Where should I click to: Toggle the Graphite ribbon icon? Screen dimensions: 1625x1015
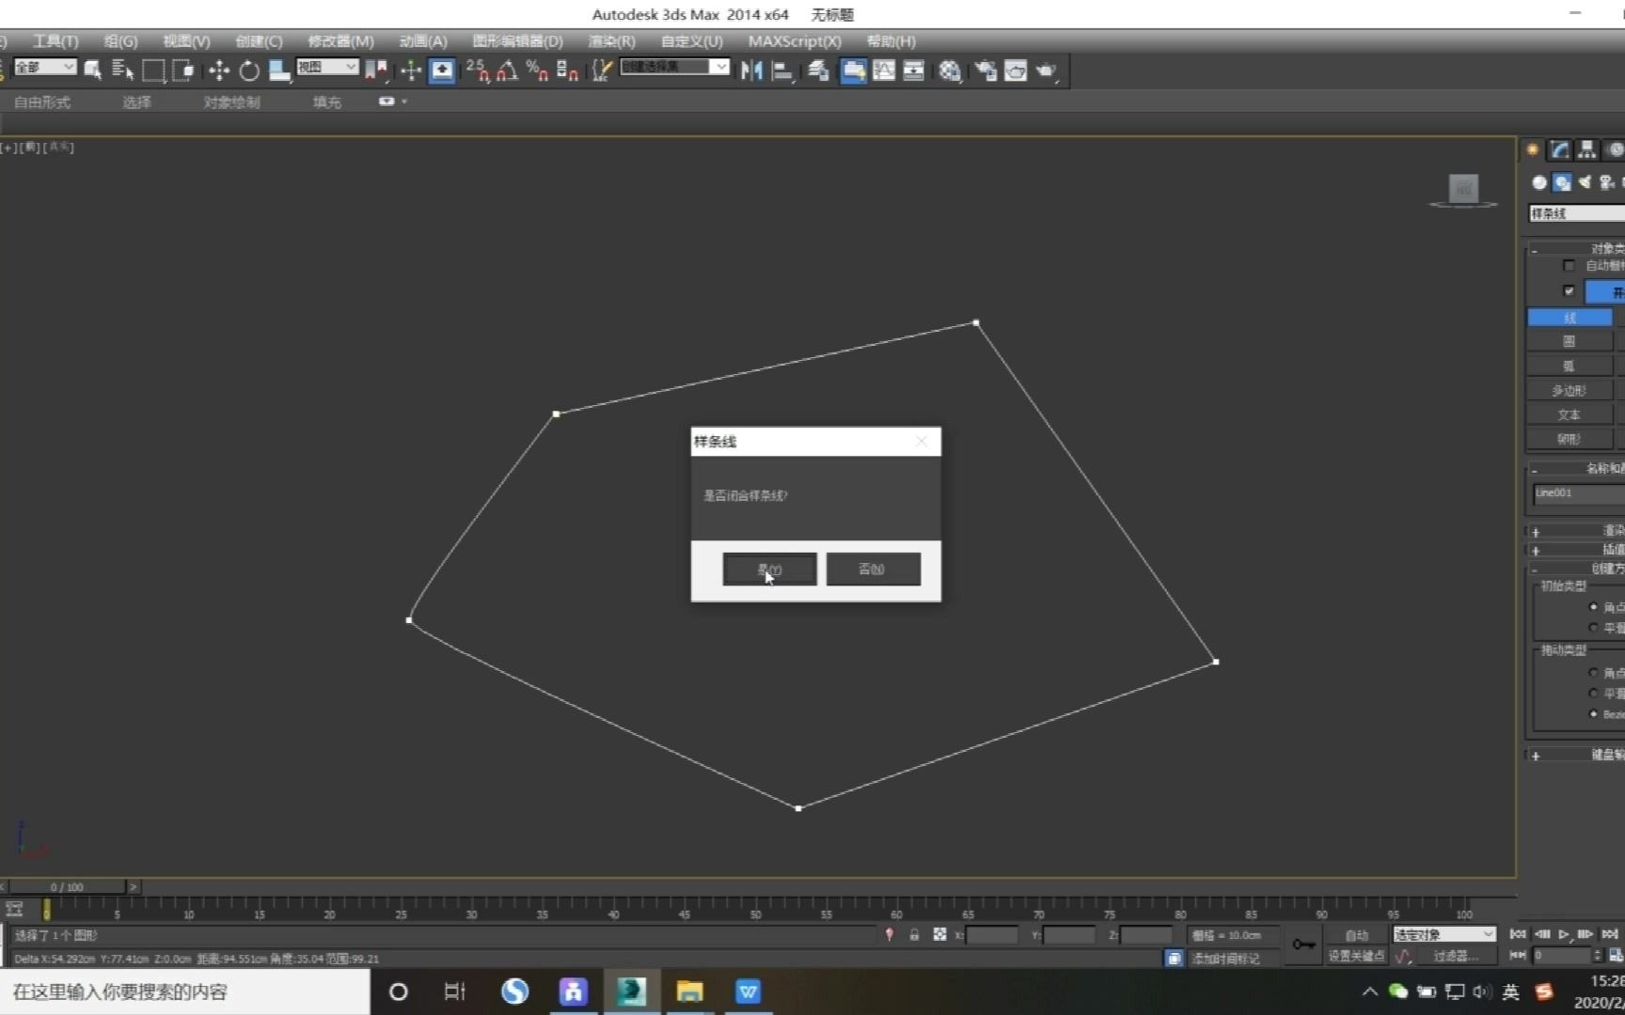coord(854,70)
